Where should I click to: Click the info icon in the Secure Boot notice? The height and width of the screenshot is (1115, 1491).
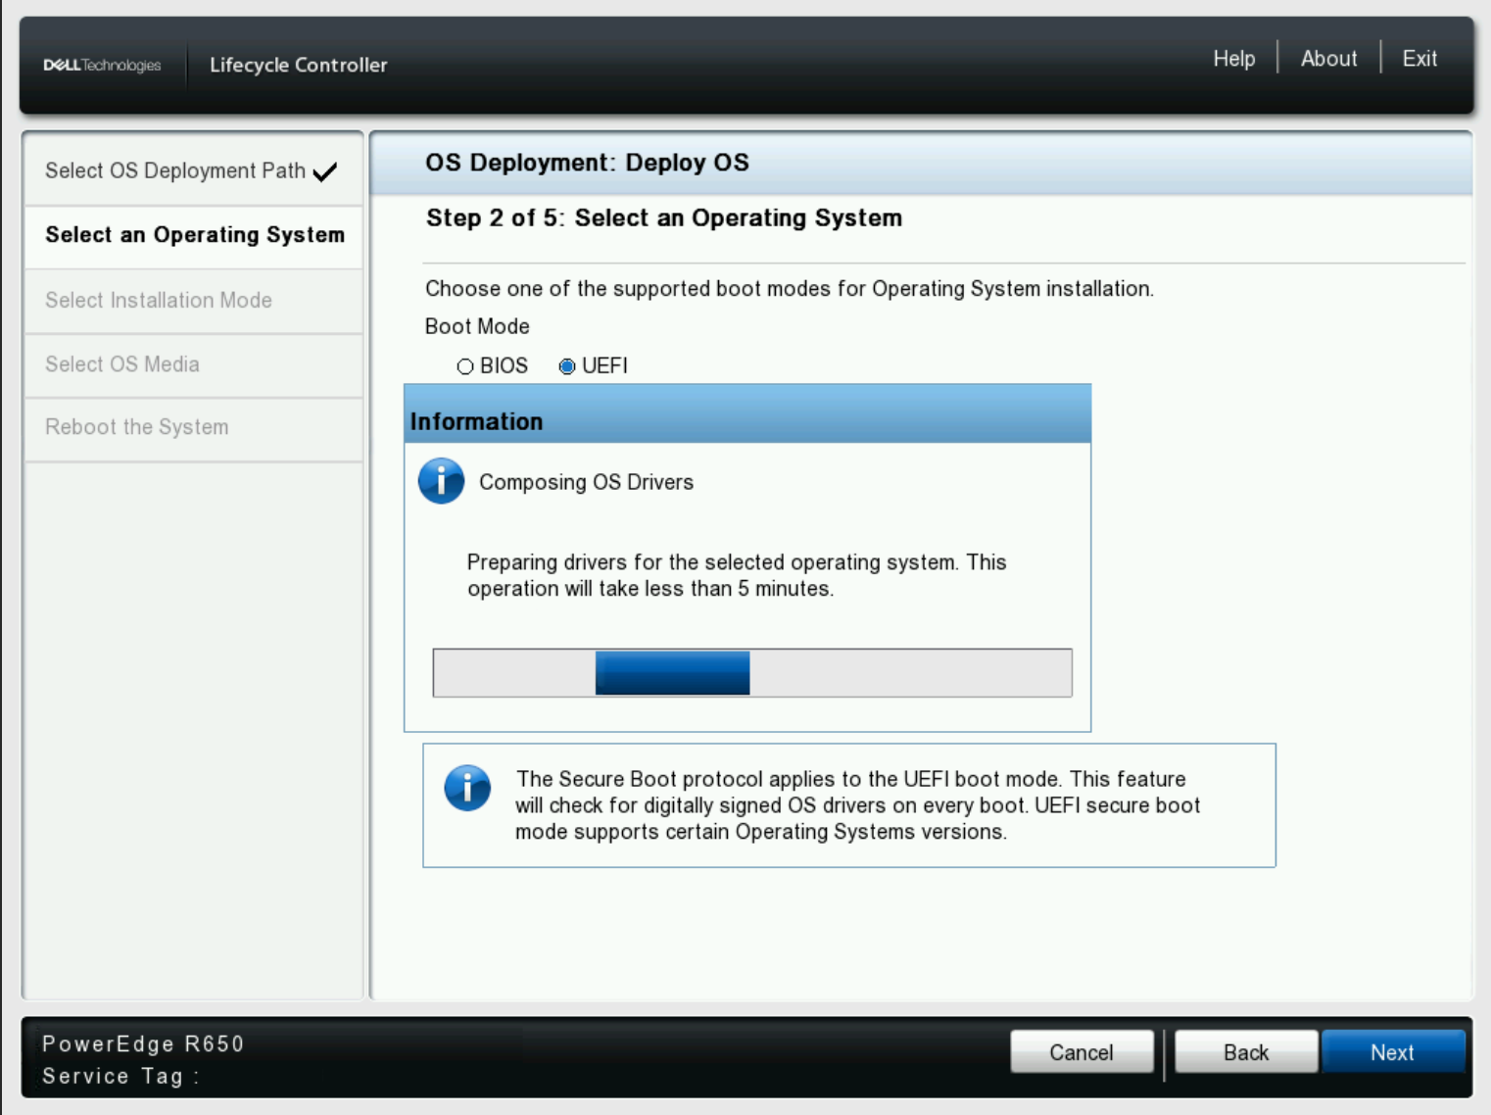(468, 788)
